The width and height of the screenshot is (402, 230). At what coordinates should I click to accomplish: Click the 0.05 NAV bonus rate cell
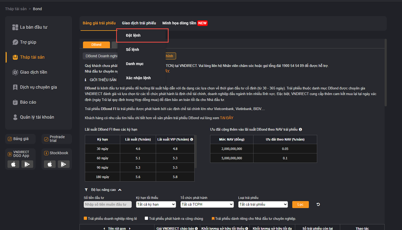point(285,149)
